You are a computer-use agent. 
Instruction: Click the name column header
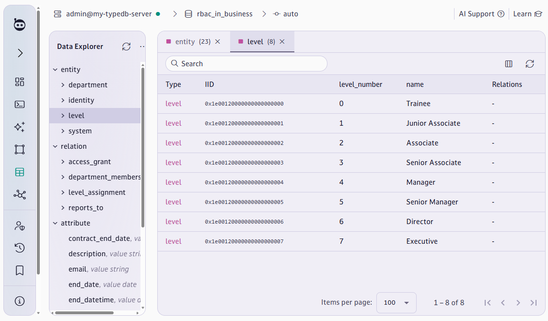click(x=415, y=84)
